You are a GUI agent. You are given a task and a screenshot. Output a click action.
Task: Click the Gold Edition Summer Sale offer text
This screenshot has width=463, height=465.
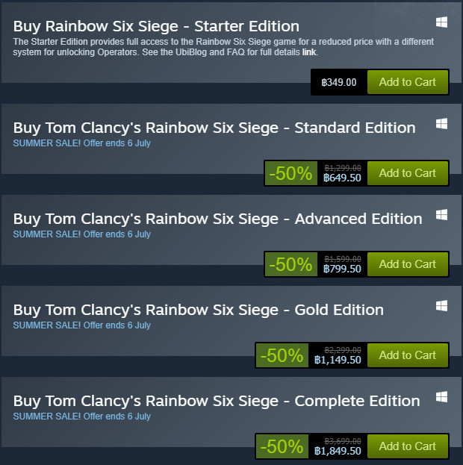click(x=82, y=325)
